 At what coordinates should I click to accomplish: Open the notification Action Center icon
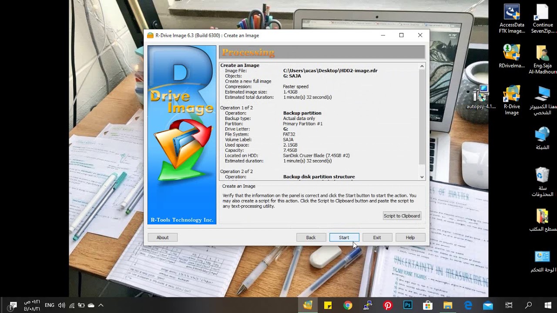(x=13, y=305)
